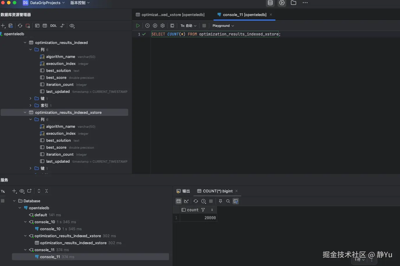This screenshot has width=400, height=266.
Task: Toggle explorer view options eye icon
Action: coord(72,26)
